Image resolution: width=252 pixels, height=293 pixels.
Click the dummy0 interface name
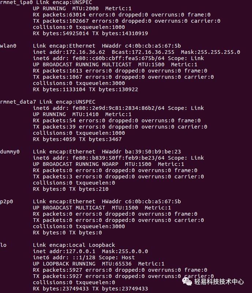10,152
